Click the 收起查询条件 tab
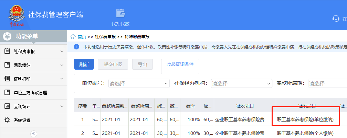Screen dimensions: 347x138 180,64
